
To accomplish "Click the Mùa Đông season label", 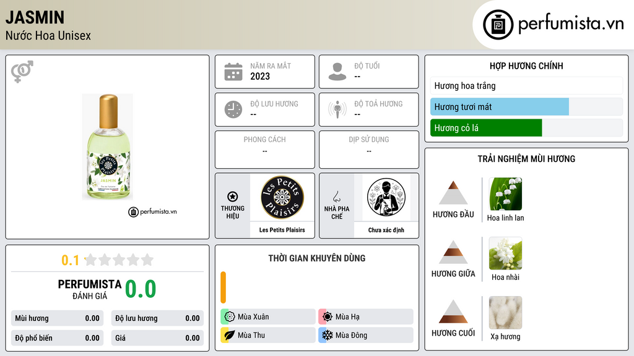I will point(352,335).
